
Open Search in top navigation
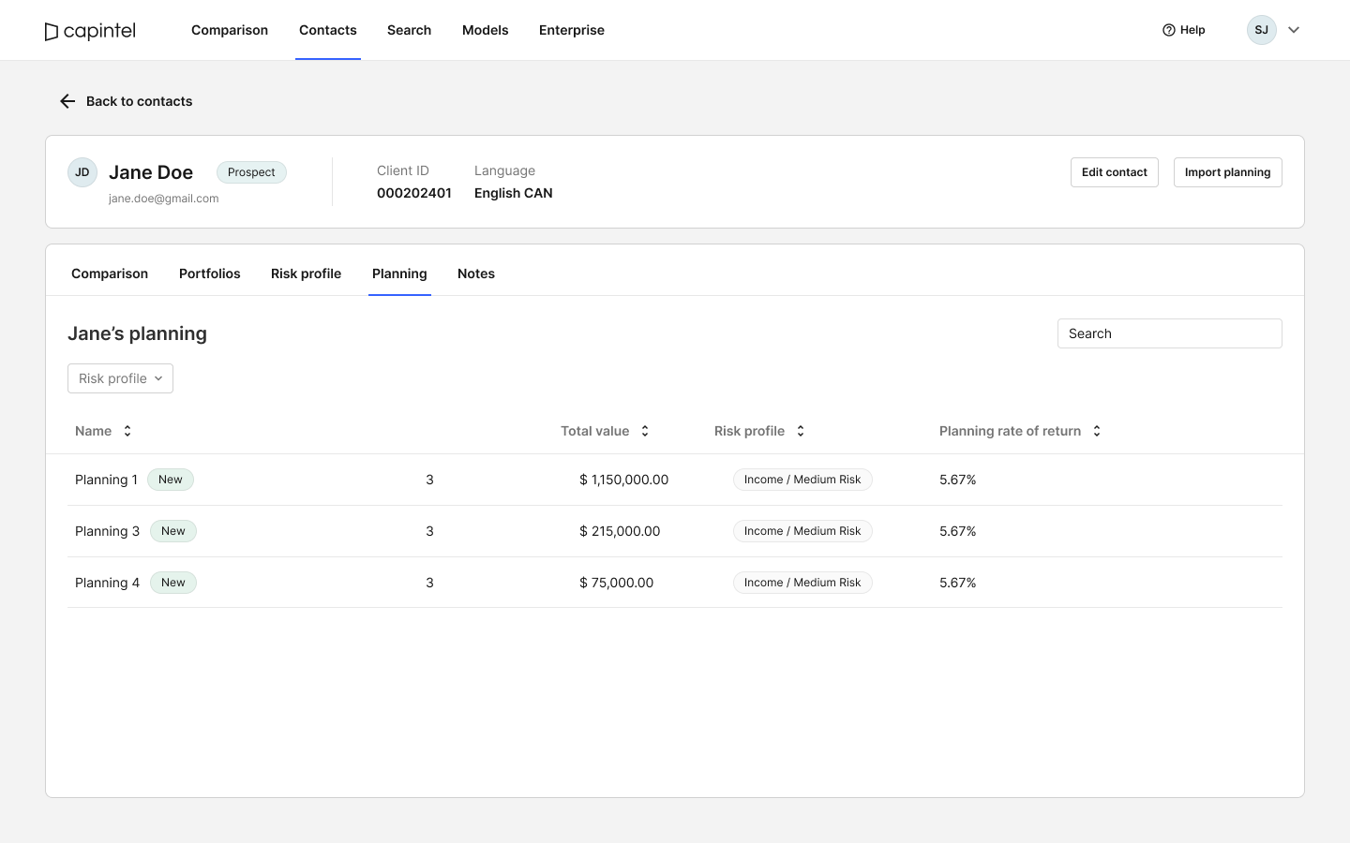click(x=410, y=30)
